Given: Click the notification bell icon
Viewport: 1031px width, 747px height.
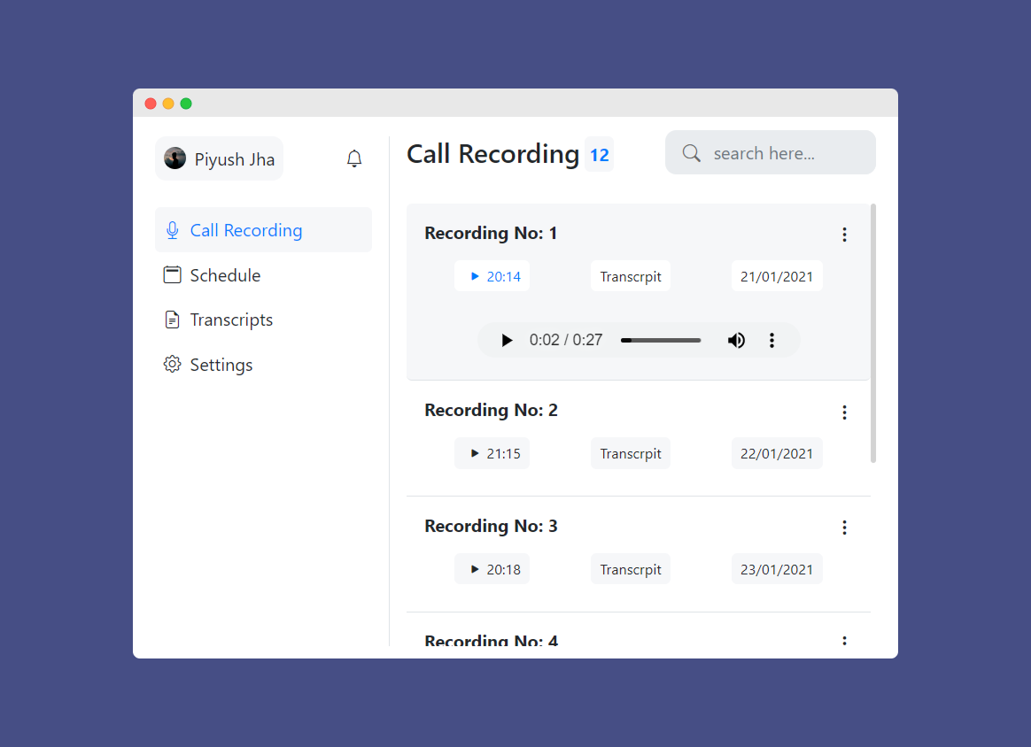Looking at the screenshot, I should 353,158.
